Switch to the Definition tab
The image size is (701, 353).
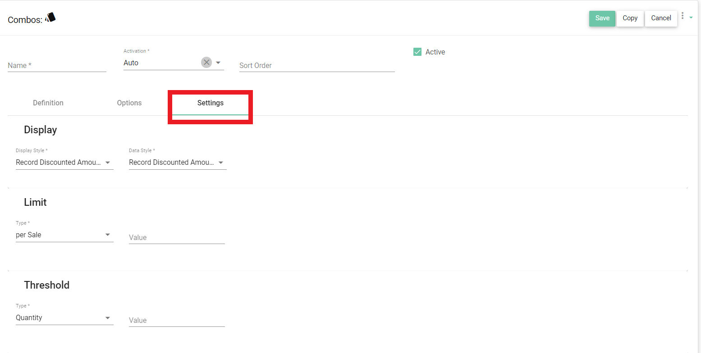48,103
